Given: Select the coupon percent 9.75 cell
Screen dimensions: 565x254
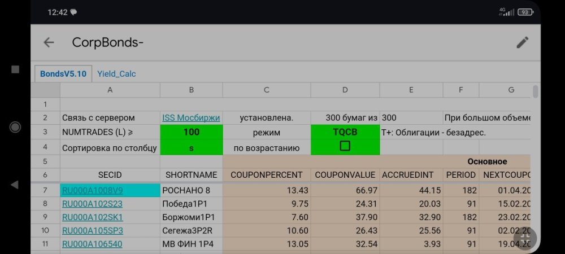Looking at the screenshot, I should pos(267,204).
